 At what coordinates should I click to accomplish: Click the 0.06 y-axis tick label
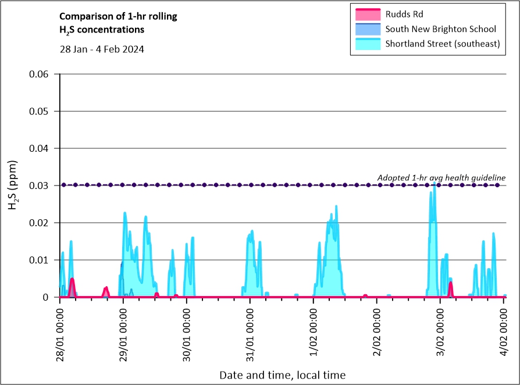[41, 74]
